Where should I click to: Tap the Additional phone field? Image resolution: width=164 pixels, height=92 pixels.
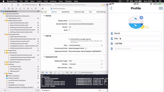tap(136, 49)
